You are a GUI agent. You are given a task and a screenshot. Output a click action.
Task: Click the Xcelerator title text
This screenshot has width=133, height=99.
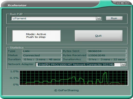click(17, 5)
